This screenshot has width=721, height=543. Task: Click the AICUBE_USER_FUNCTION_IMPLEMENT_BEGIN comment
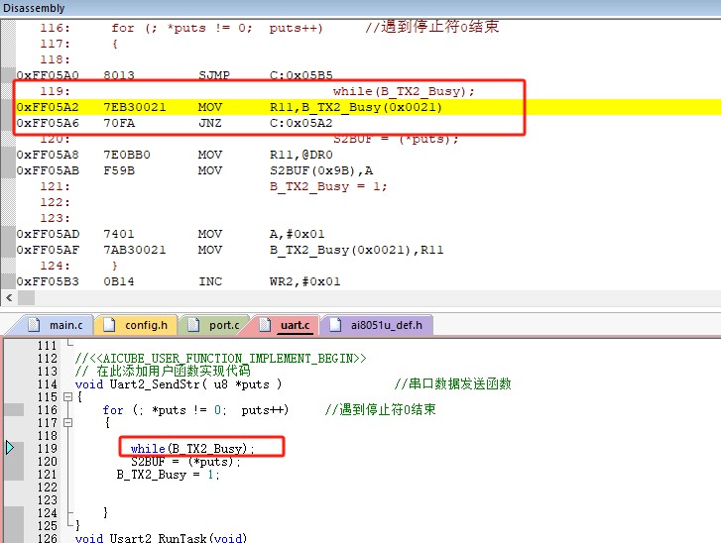221,358
